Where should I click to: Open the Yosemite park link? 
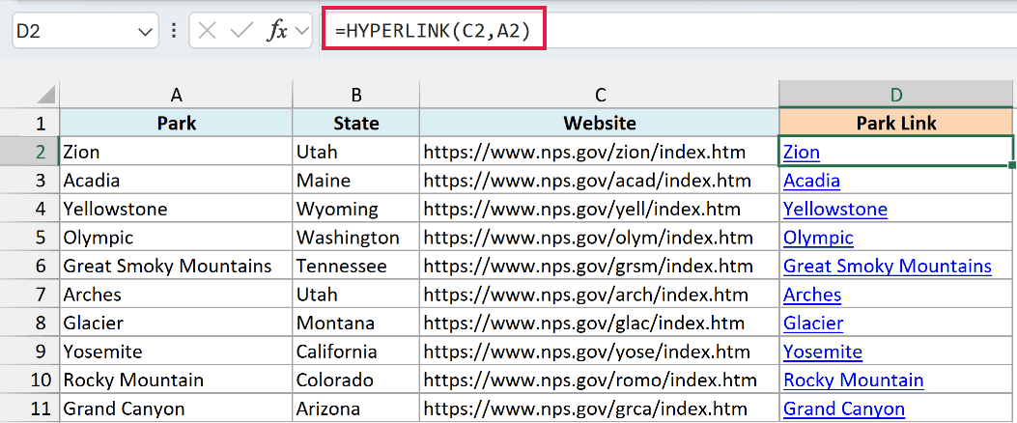pos(823,352)
